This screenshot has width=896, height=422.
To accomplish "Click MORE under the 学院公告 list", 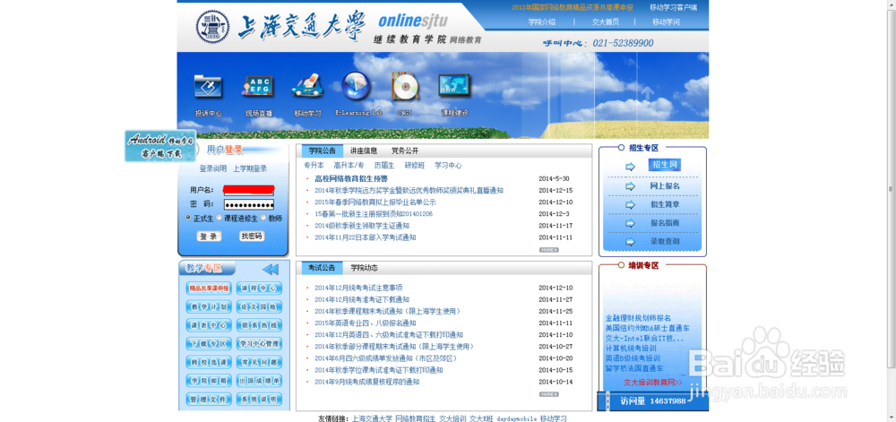I will click(x=548, y=250).
